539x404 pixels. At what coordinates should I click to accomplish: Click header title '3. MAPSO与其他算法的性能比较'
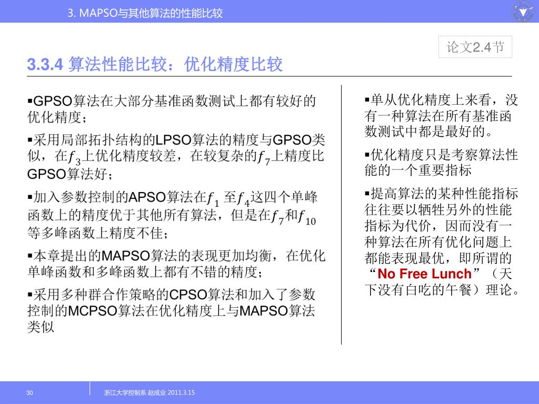[145, 13]
